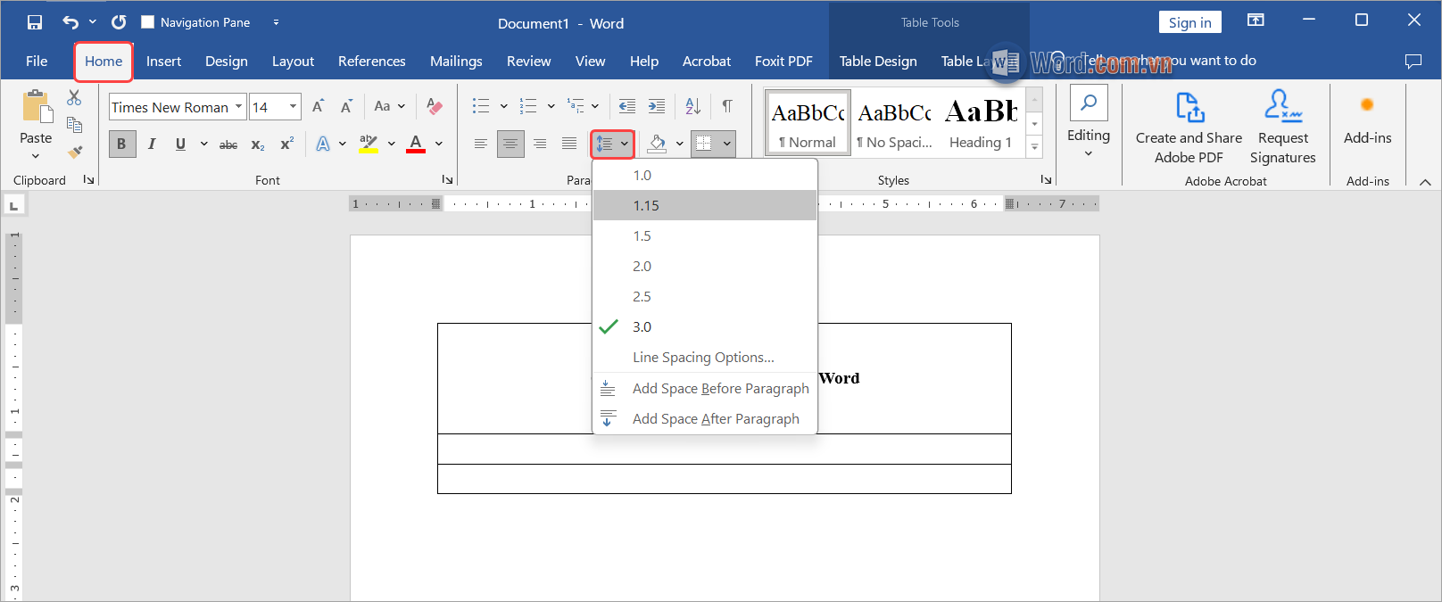Open the Times New Roman font dropdown
The image size is (1442, 602).
(x=238, y=107)
